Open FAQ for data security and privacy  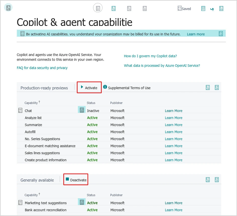42,68
